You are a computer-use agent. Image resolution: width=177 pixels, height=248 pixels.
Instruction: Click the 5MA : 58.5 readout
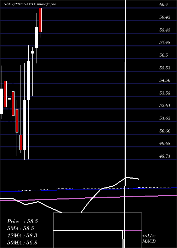(21, 229)
